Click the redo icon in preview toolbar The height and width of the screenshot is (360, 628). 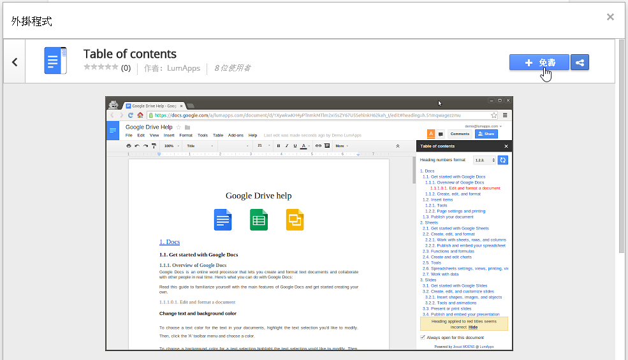[x=145, y=146]
